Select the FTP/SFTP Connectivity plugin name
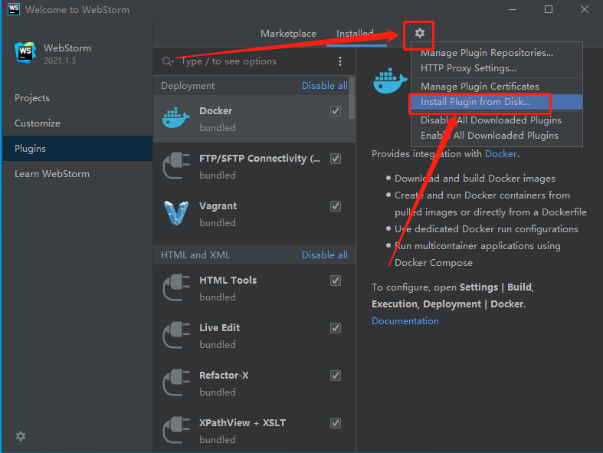 point(260,158)
